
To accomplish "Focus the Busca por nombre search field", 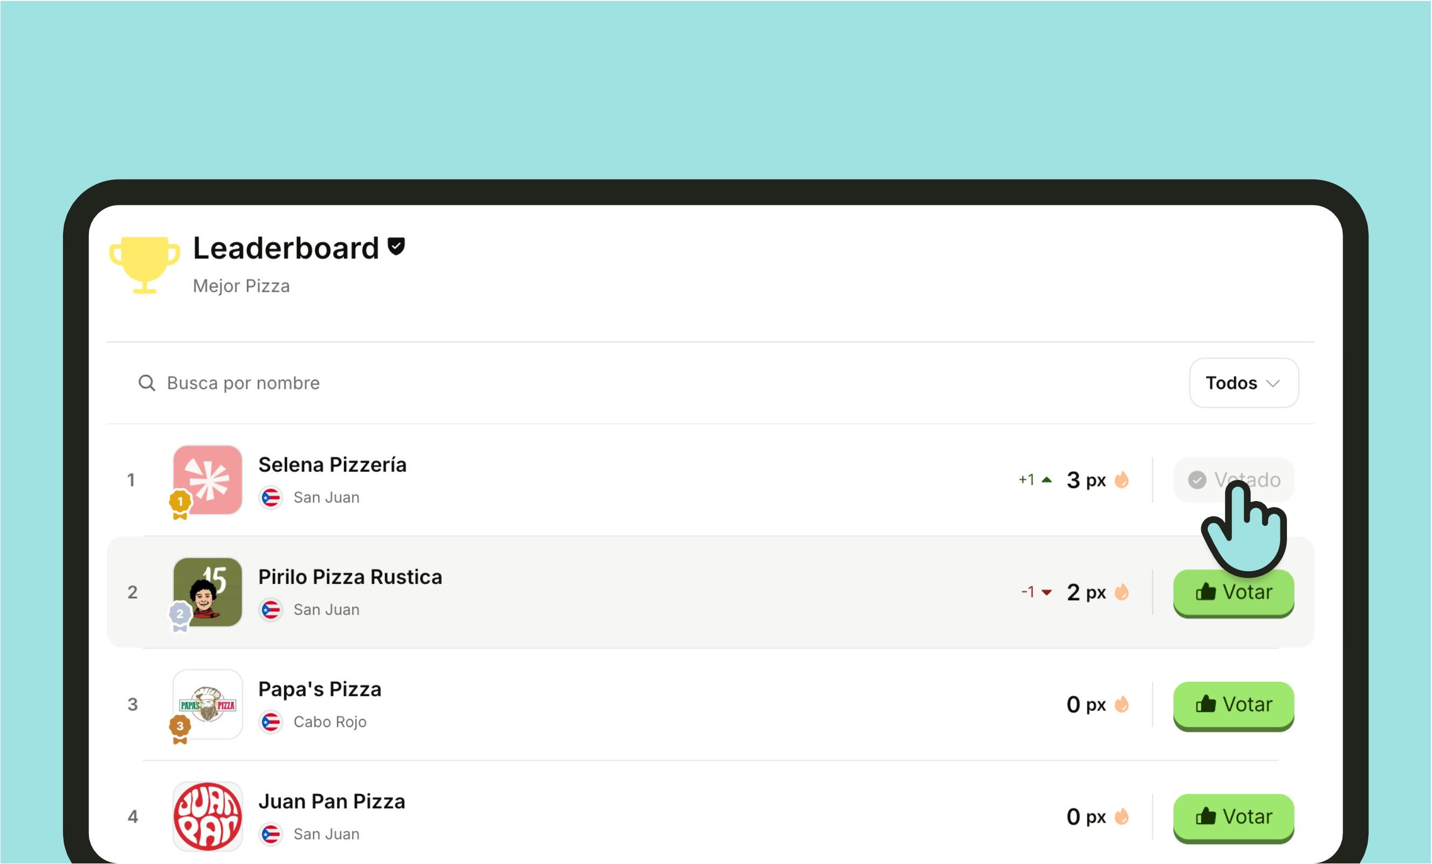I will tap(639, 383).
